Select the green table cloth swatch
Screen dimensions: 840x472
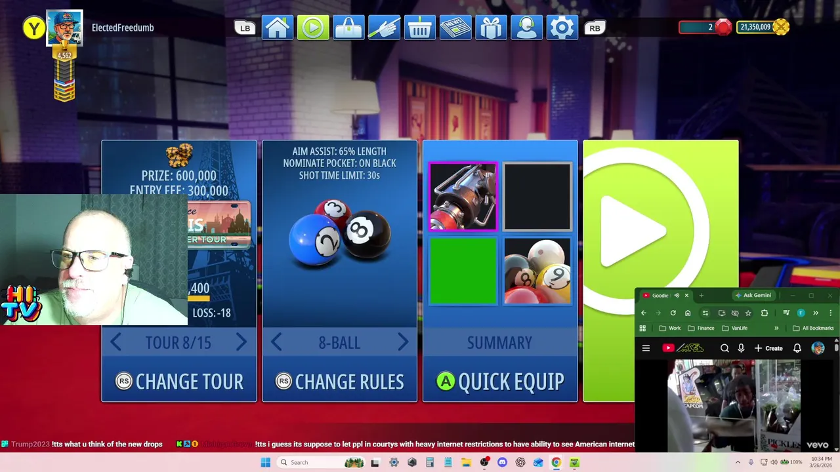pos(463,271)
